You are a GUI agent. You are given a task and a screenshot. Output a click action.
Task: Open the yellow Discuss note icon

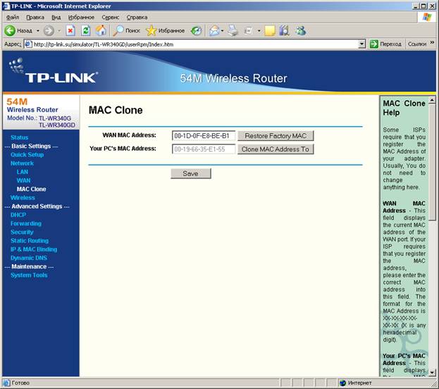[x=270, y=30]
